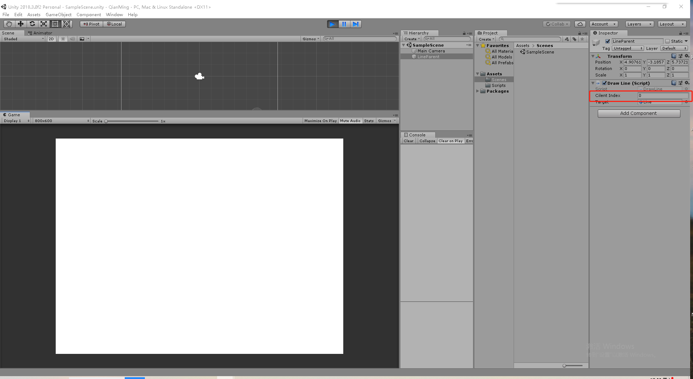Select the Rotate tool

coord(32,24)
